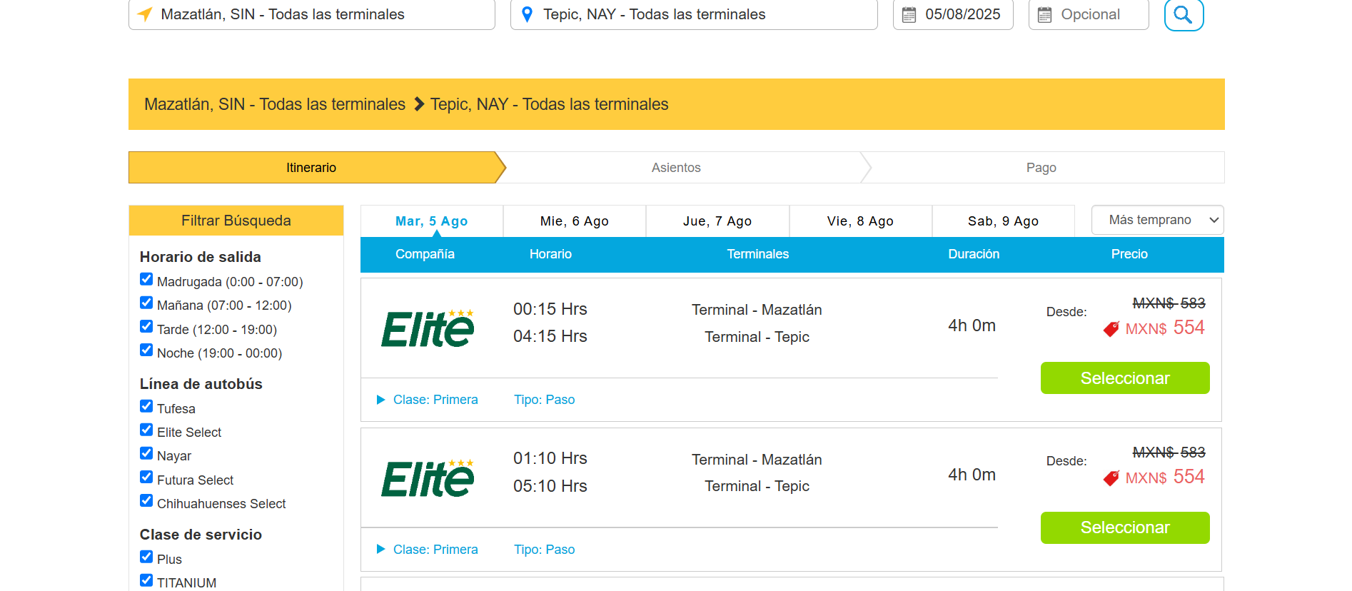
Task: Toggle the TITANIUM service class checkbox
Action: click(x=146, y=580)
